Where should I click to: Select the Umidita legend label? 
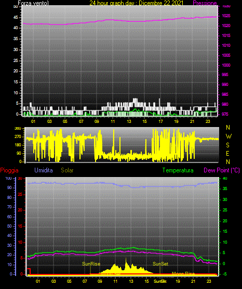tap(44, 170)
